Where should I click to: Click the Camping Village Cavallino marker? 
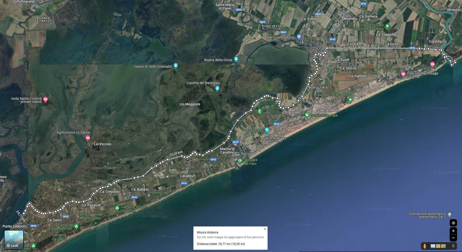pyautogui.click(x=117, y=208)
